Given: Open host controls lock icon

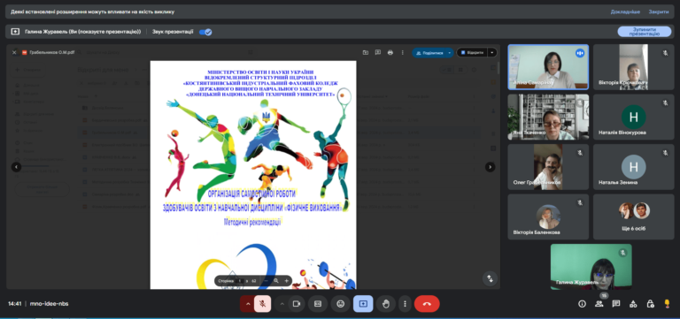Looking at the screenshot, I should click(650, 304).
